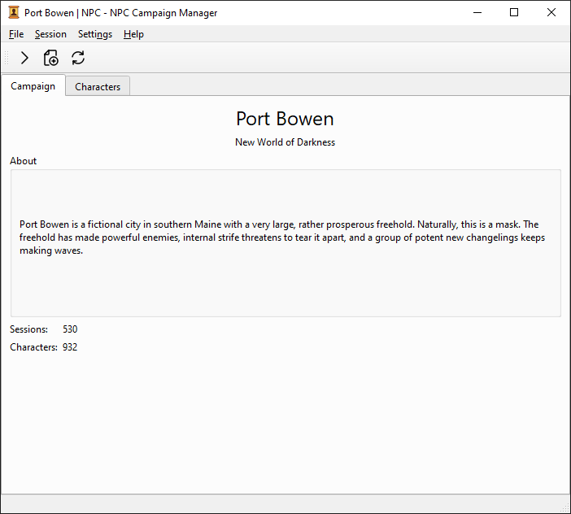
Task: Click the toolbar drag handle grip
Action: tap(7, 58)
